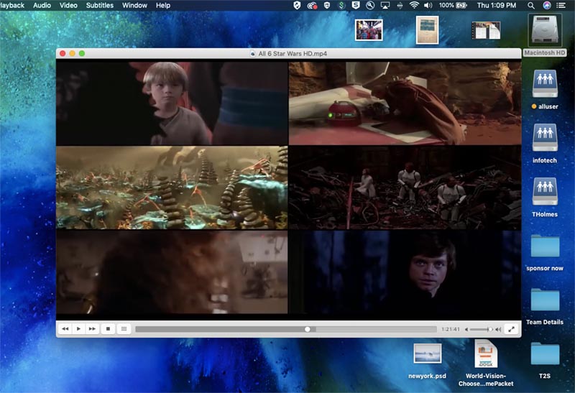575x393 pixels.
Task: Click the Siri icon in the menu bar
Action: coord(547,6)
